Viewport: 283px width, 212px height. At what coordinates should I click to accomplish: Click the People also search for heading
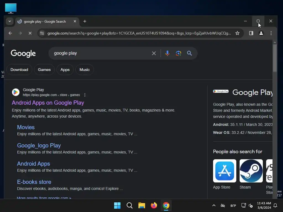click(x=237, y=152)
